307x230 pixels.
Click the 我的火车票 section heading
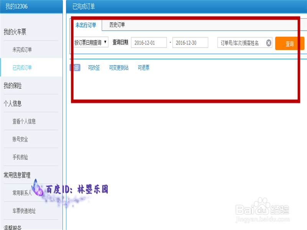15,32
